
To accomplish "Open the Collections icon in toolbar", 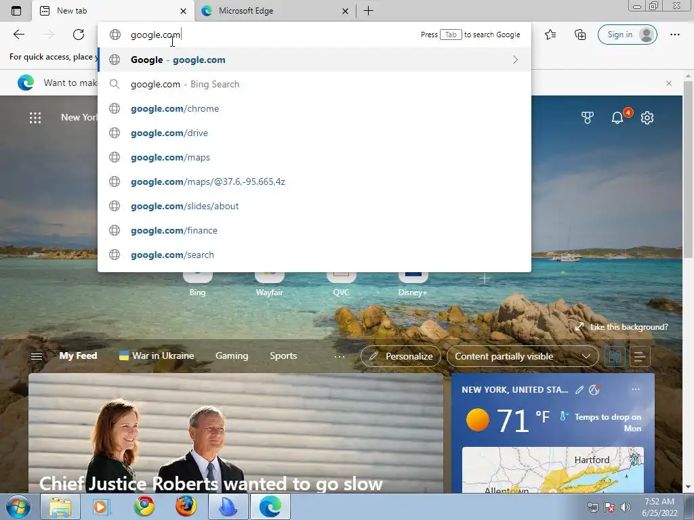I will pyautogui.click(x=580, y=35).
